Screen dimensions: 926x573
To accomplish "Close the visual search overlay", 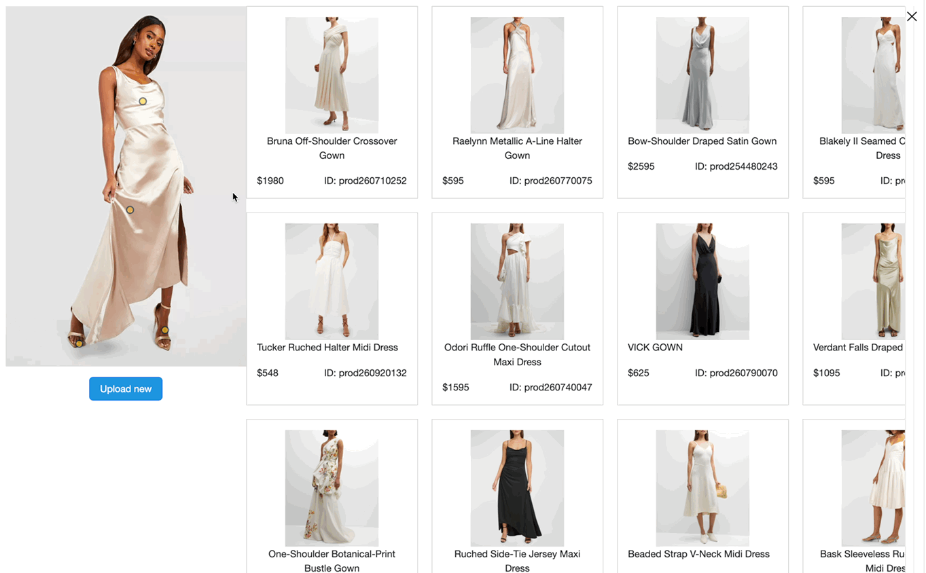I will tap(912, 16).
